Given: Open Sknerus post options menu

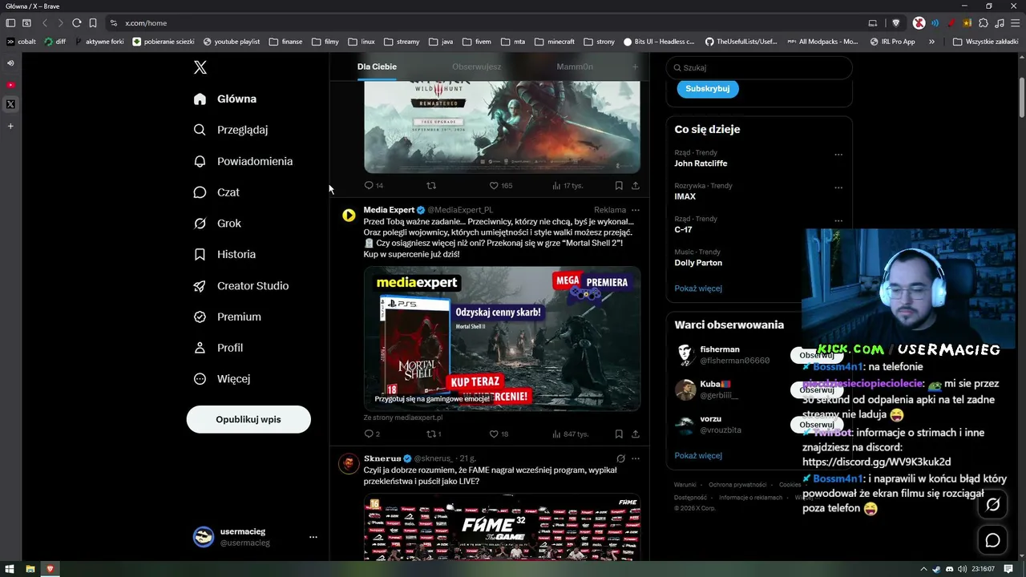Looking at the screenshot, I should (636, 458).
